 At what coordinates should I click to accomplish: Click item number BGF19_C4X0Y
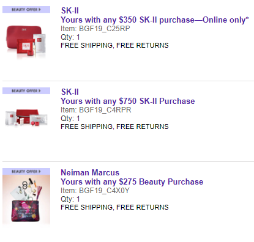pyautogui.click(x=95, y=191)
